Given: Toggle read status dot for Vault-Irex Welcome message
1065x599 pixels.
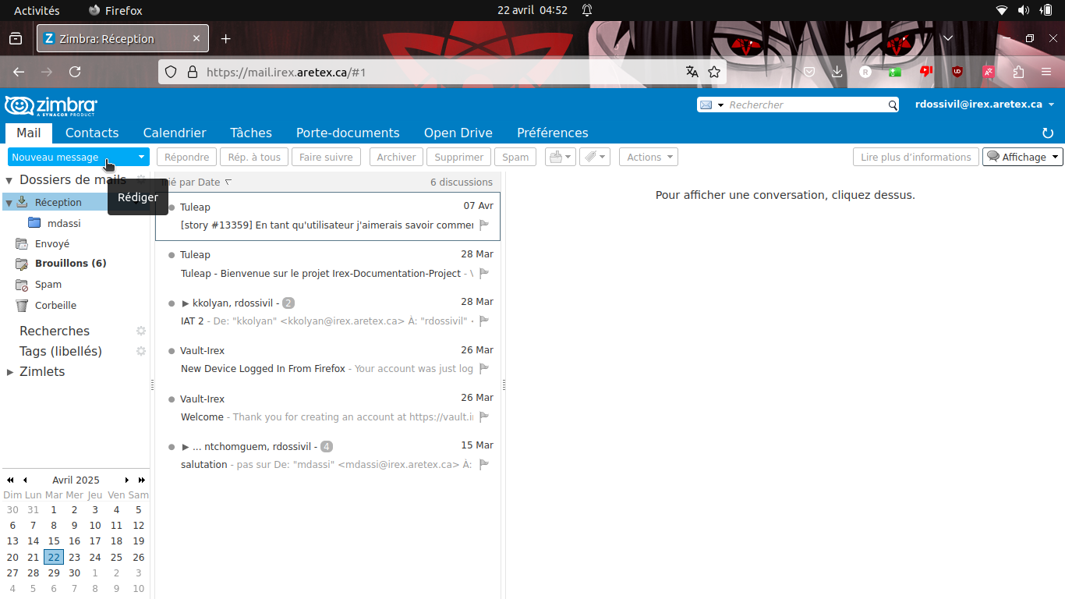Looking at the screenshot, I should pos(172,399).
